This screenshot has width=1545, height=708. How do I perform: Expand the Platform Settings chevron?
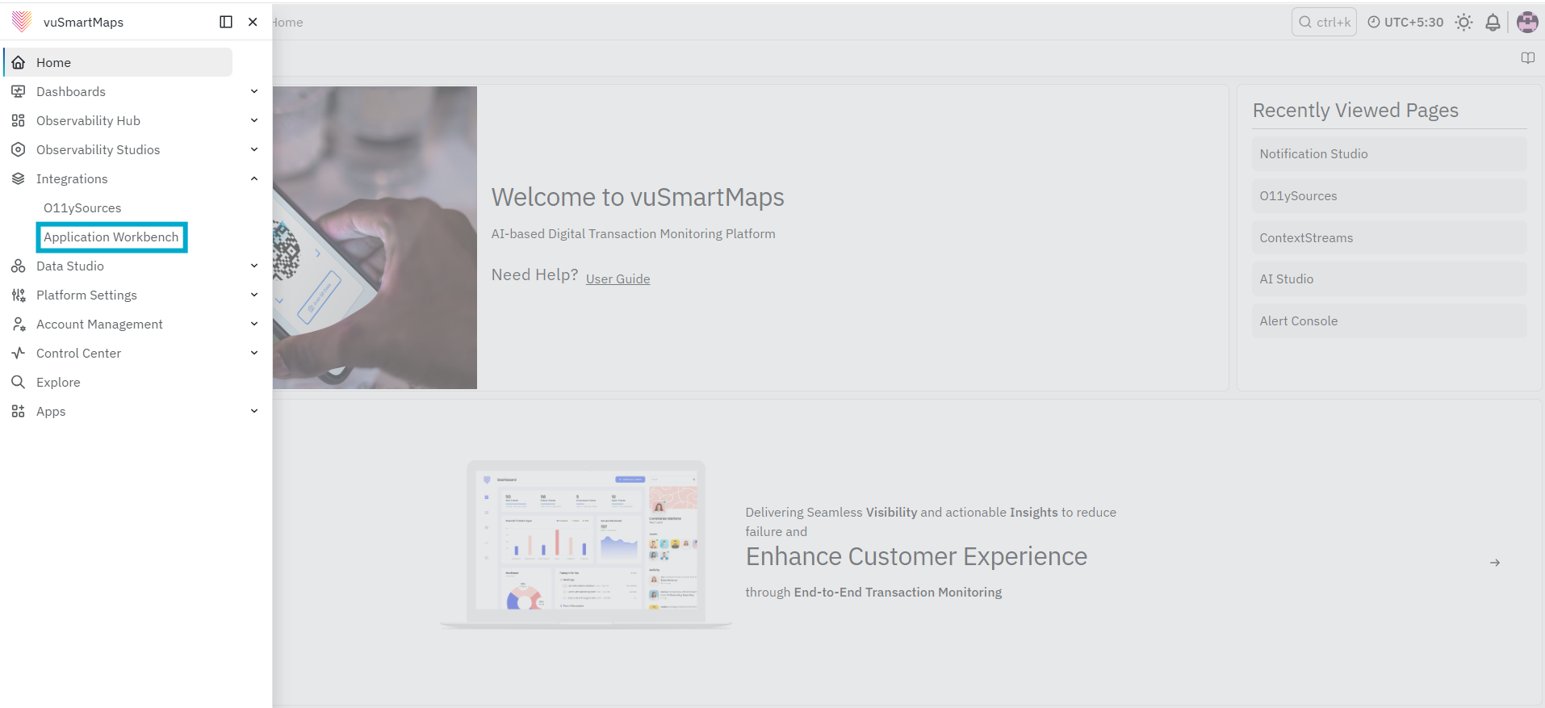[x=254, y=295]
